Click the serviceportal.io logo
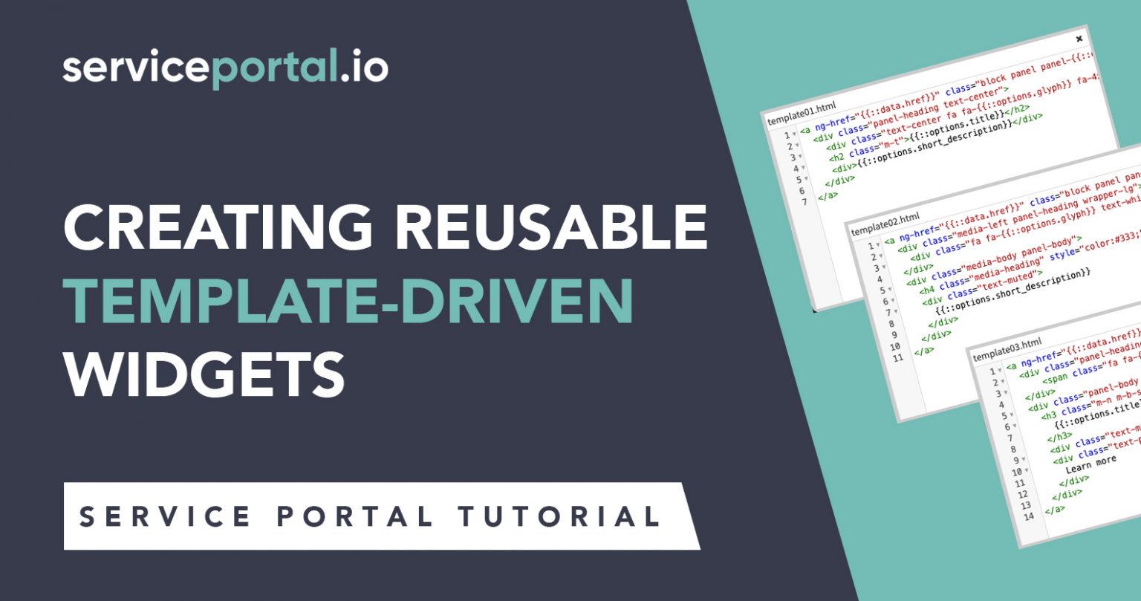1141x601 pixels. coord(225,68)
